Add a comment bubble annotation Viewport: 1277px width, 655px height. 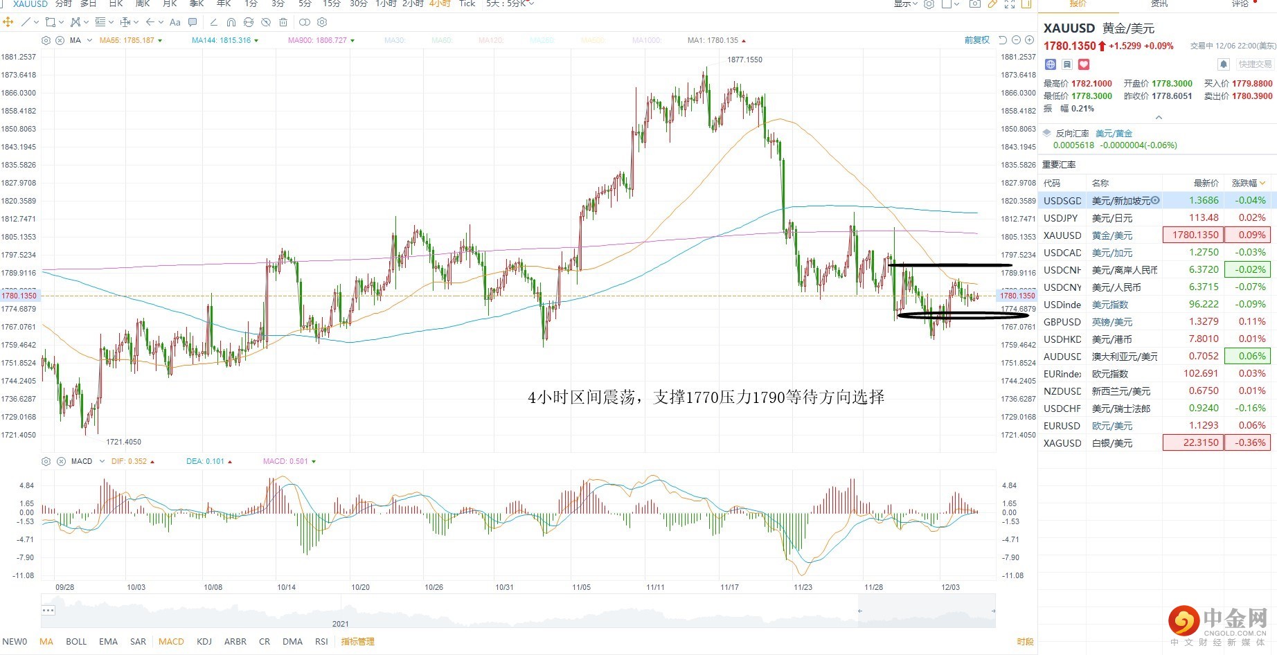[x=193, y=22]
